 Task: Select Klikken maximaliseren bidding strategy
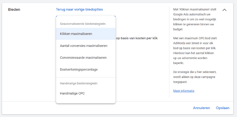click(86, 34)
